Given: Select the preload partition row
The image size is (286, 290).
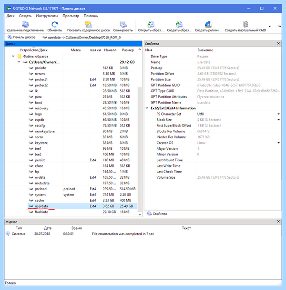Looking at the screenshot, I should coord(82,189).
